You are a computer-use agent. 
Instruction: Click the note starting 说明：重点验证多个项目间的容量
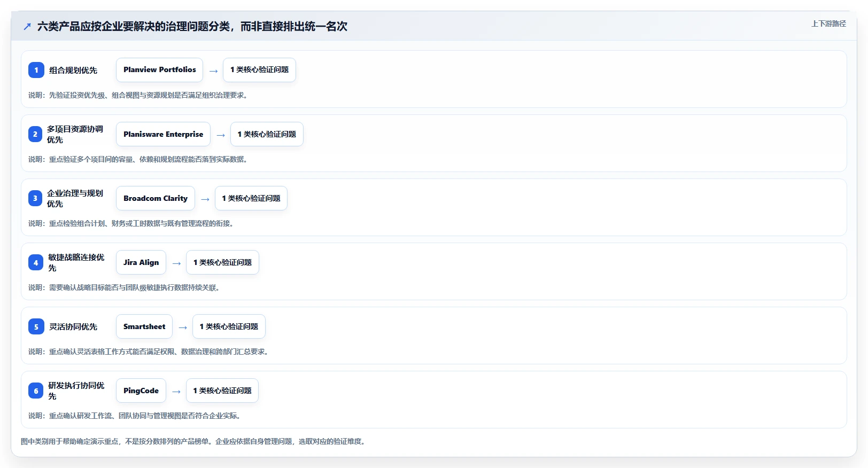coord(138,159)
